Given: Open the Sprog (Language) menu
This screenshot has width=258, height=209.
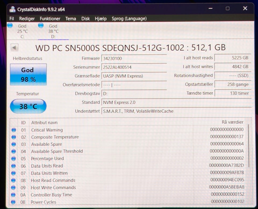Looking at the screenshot, I should [129, 19].
